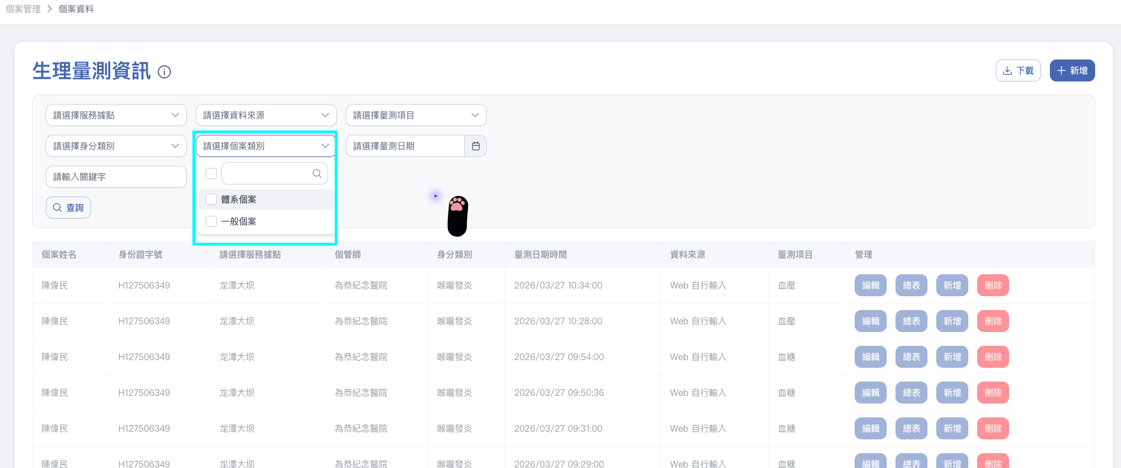Select 個案資料 breadcrumb item

pyautogui.click(x=76, y=9)
